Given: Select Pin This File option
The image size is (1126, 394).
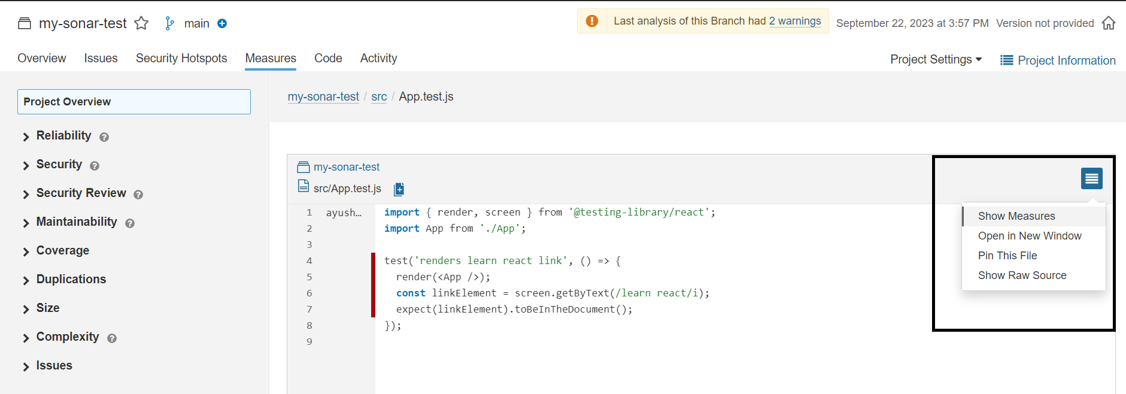Looking at the screenshot, I should pyautogui.click(x=1034, y=256).
